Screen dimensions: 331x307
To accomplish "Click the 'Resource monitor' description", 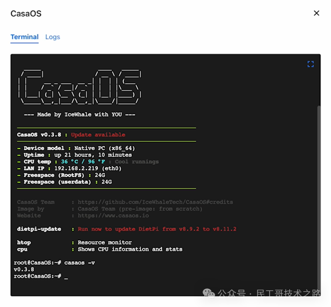I will pos(105,243).
